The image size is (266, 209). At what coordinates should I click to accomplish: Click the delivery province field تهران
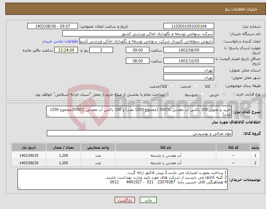[189, 70]
